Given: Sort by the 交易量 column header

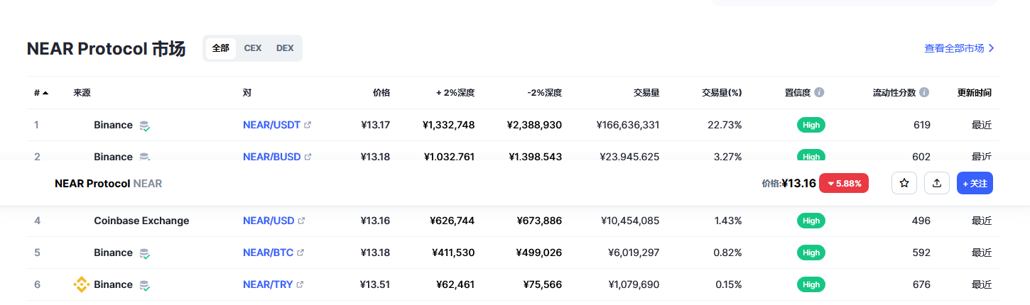Looking at the screenshot, I should coord(646,92).
